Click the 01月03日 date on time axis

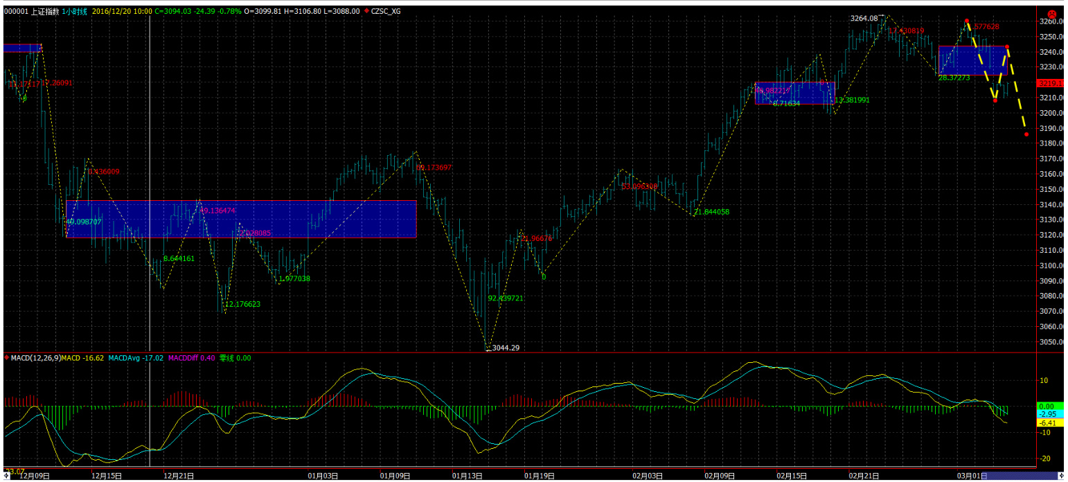pyautogui.click(x=323, y=476)
